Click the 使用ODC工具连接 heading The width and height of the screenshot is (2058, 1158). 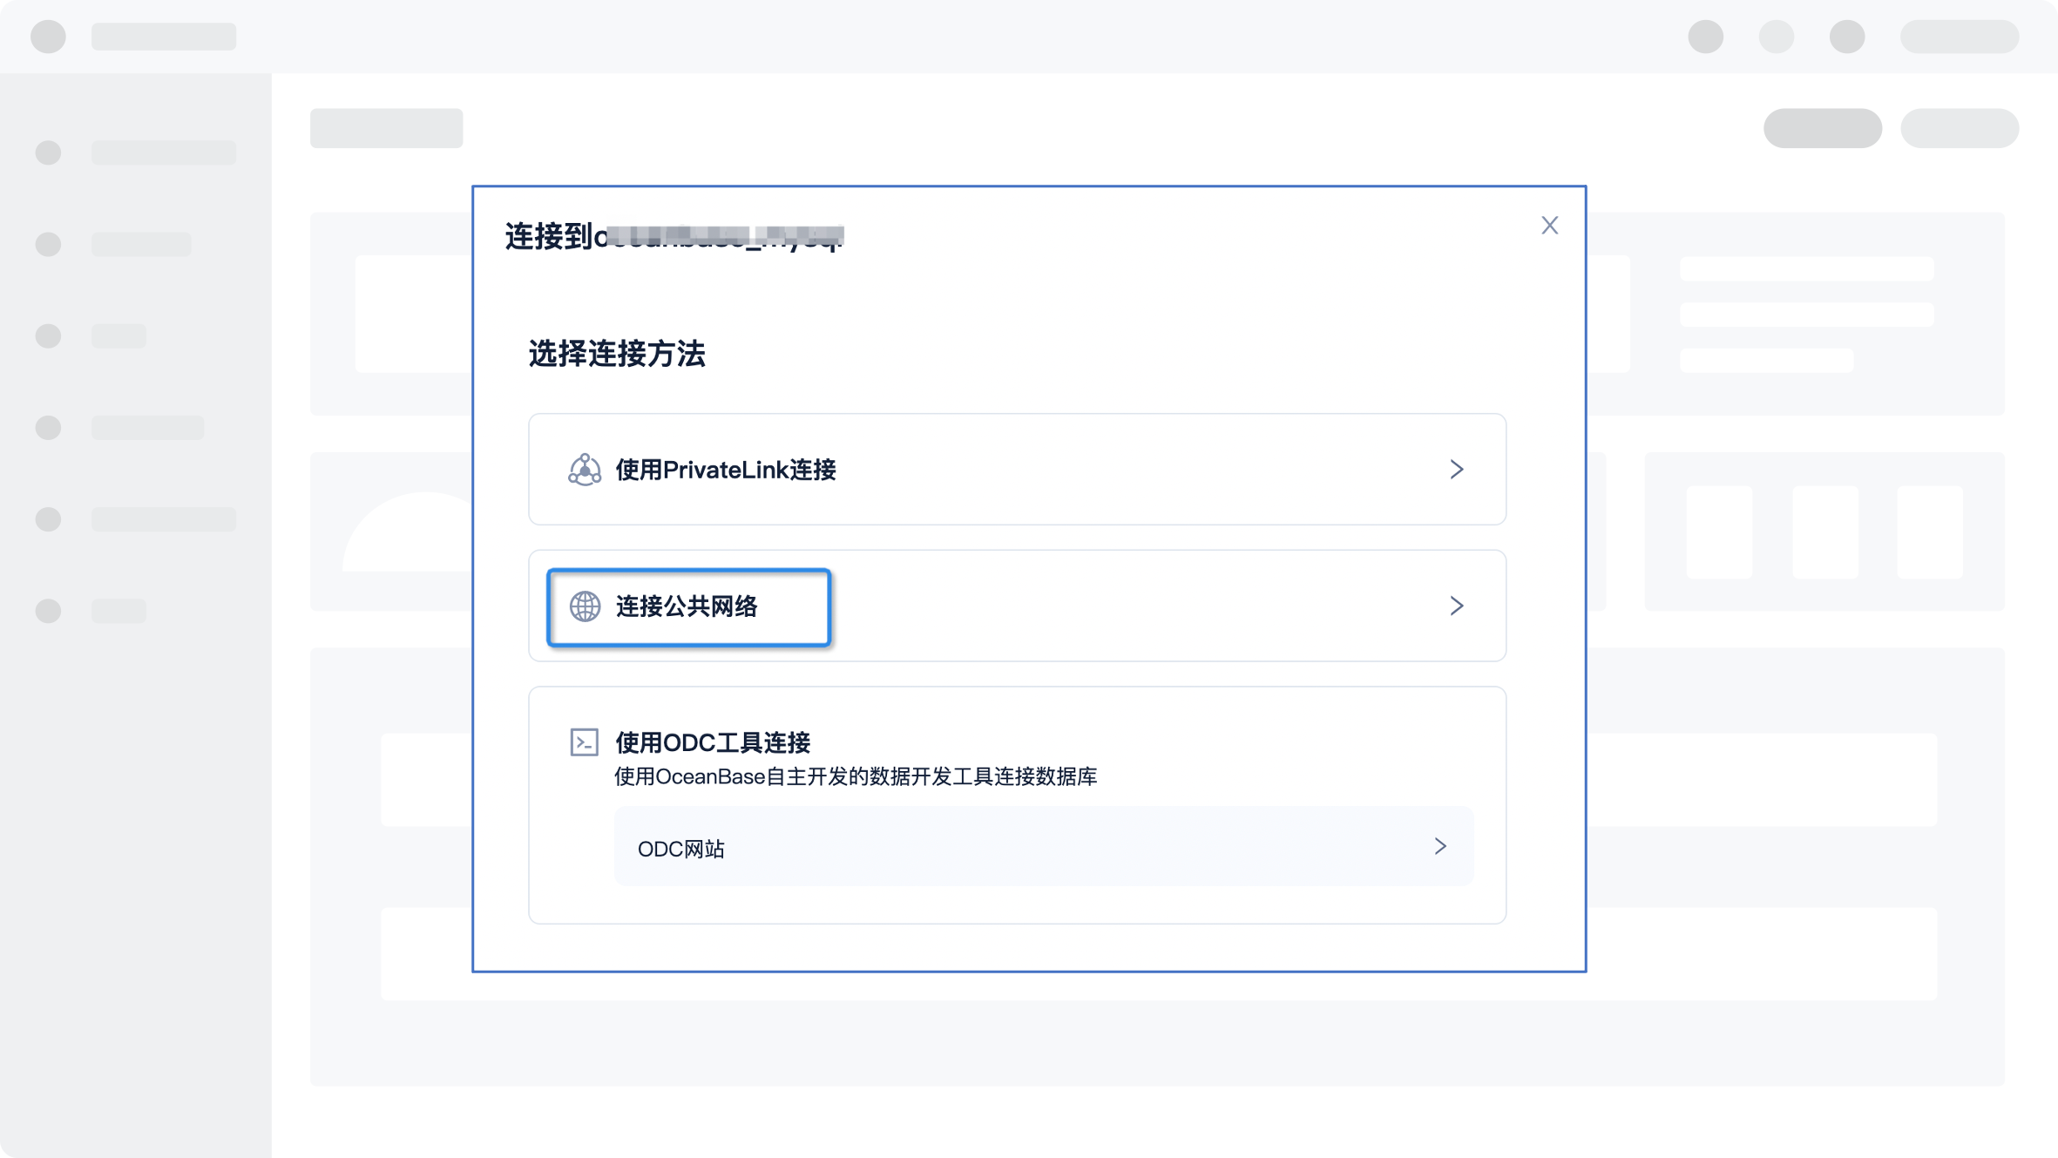tap(713, 742)
